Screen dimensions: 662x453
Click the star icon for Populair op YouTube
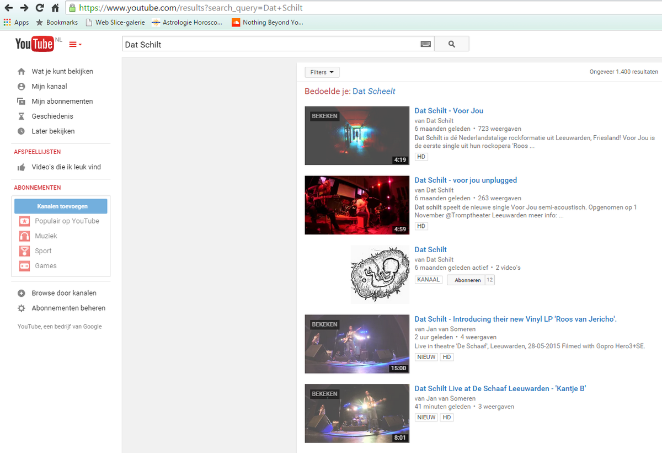(x=24, y=221)
